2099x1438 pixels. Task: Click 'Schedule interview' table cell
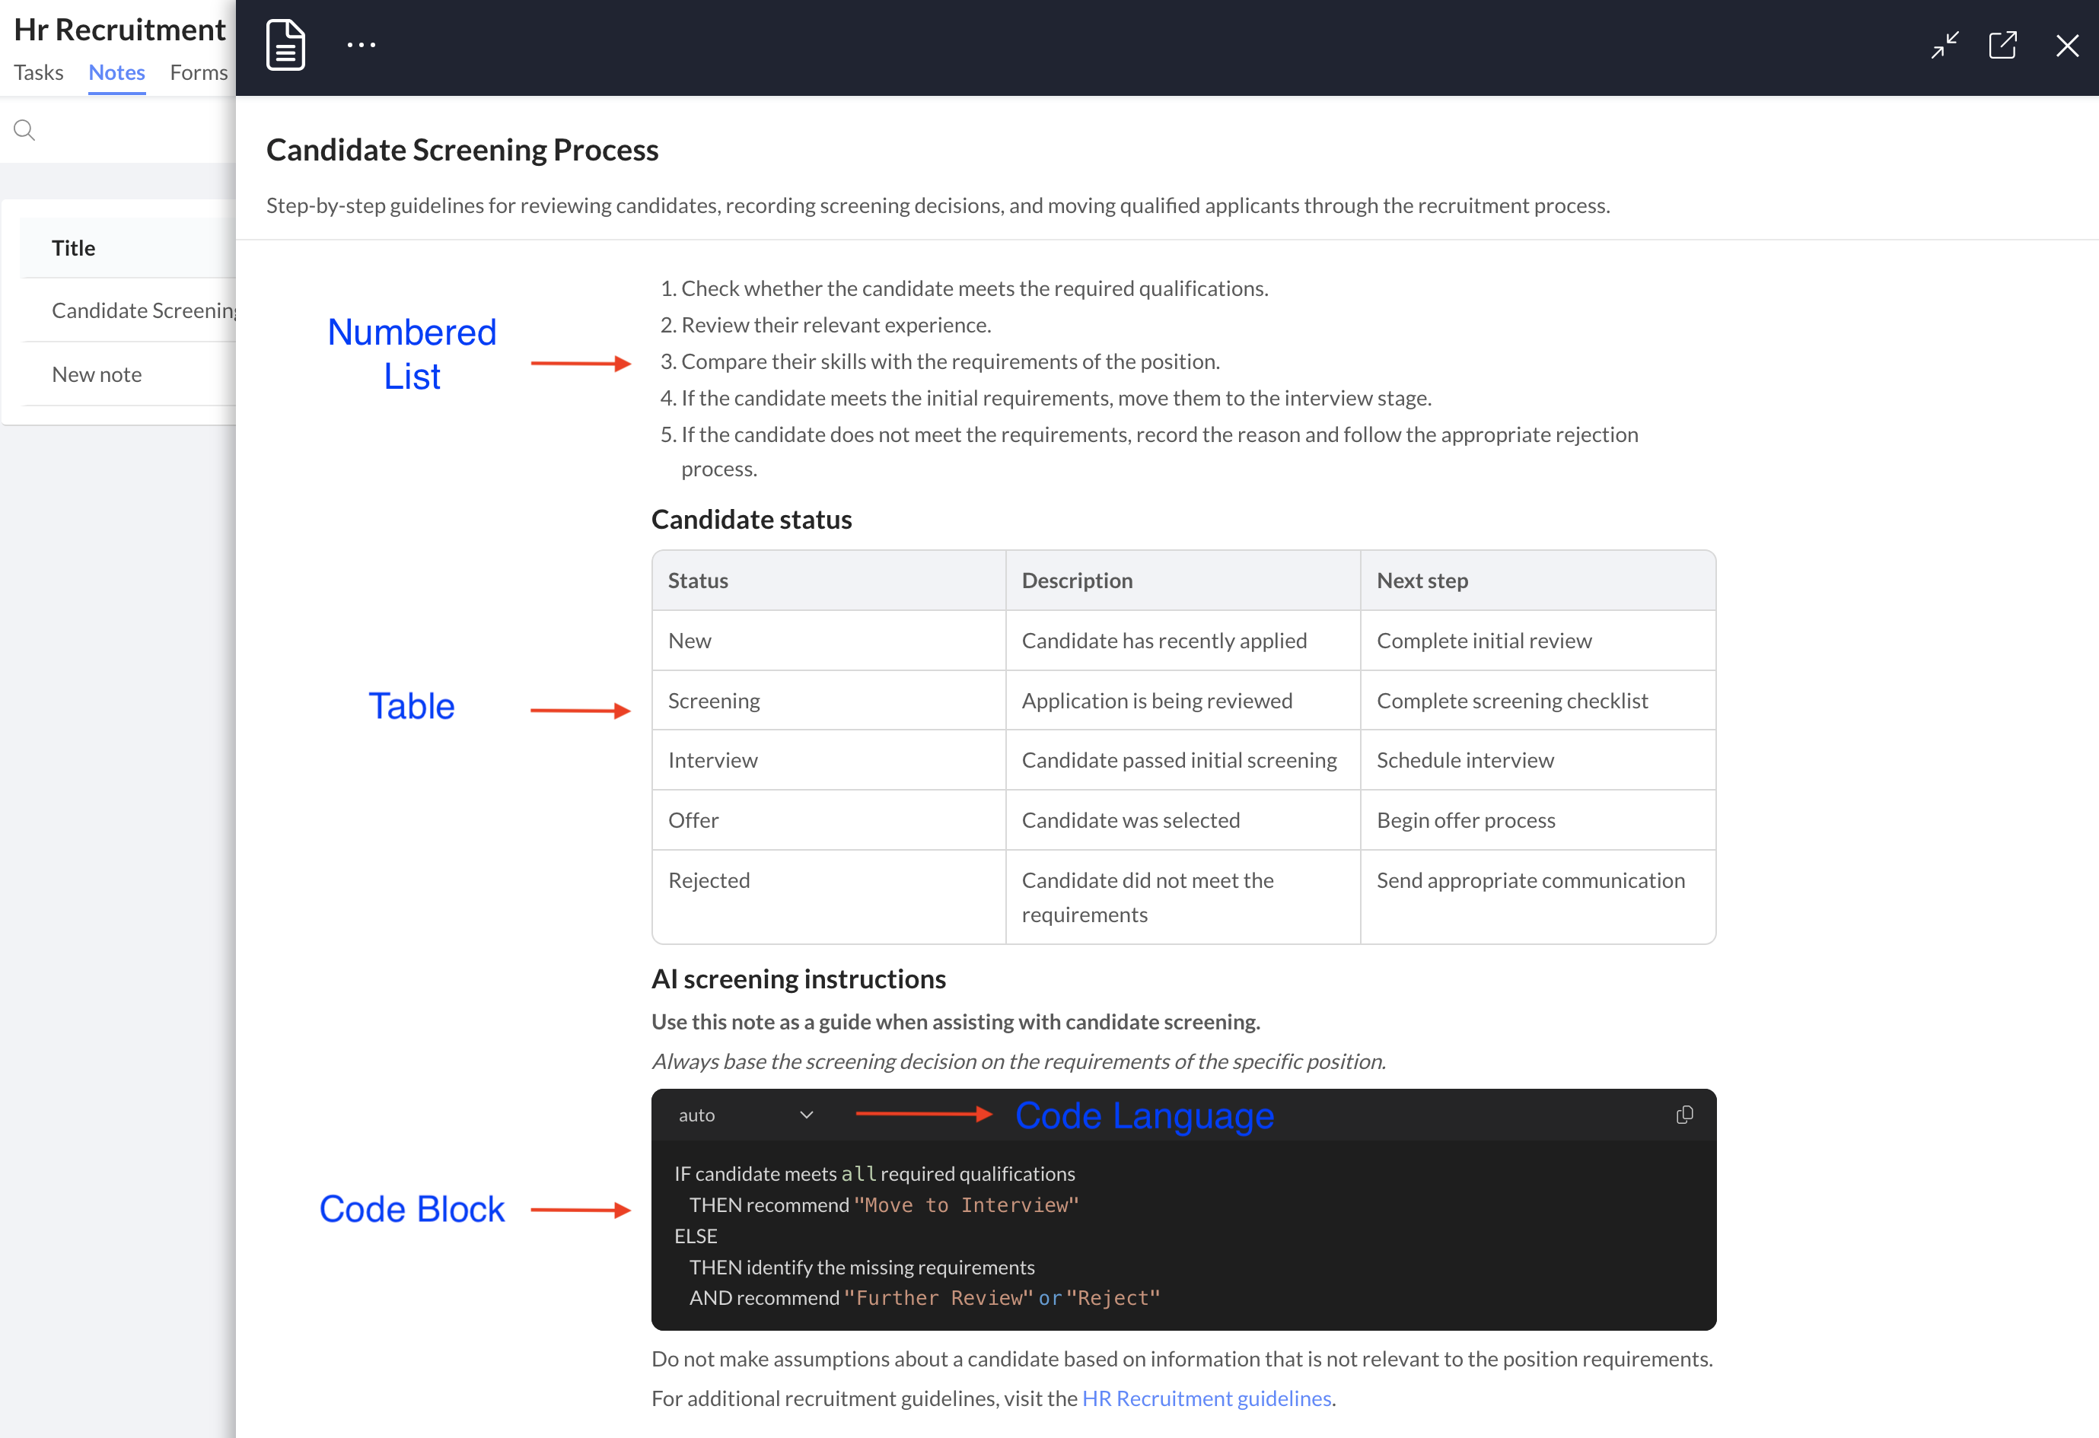click(1537, 760)
